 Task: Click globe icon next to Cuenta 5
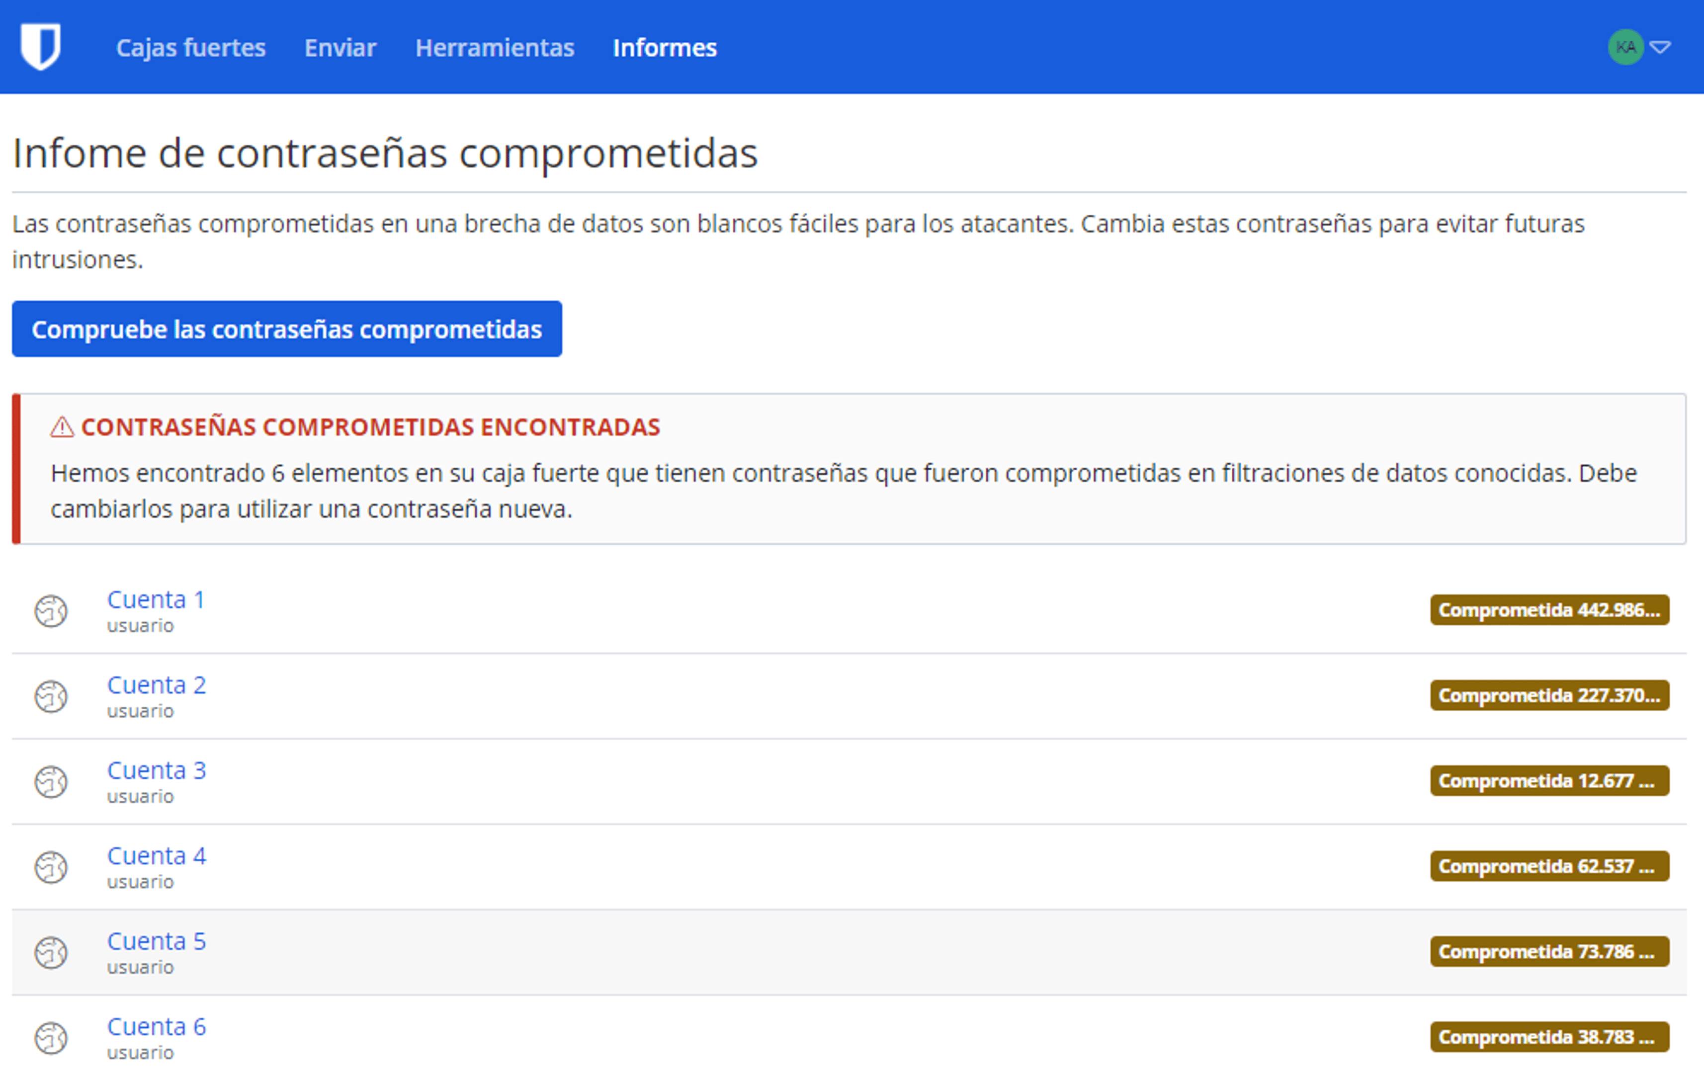(x=51, y=952)
